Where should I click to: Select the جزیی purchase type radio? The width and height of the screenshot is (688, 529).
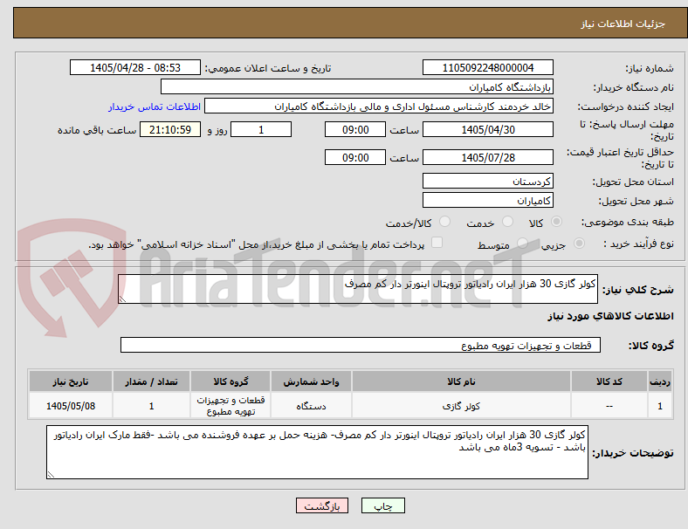(x=579, y=243)
